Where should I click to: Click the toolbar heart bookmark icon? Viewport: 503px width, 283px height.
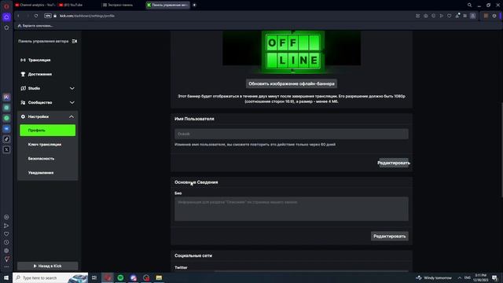(449, 16)
